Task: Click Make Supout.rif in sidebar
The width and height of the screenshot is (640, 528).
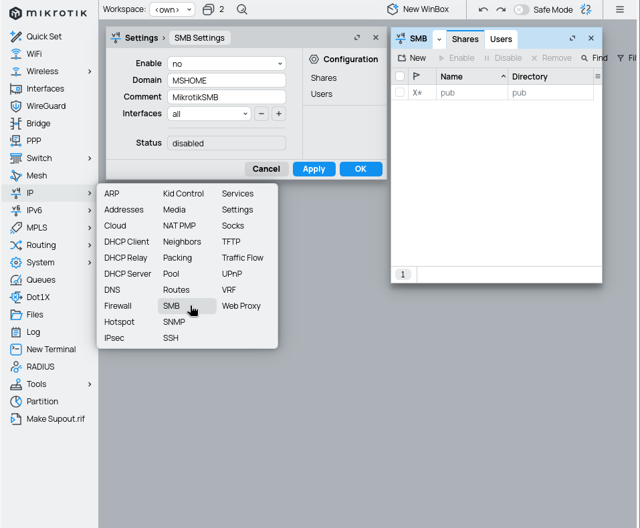Action: [x=56, y=419]
